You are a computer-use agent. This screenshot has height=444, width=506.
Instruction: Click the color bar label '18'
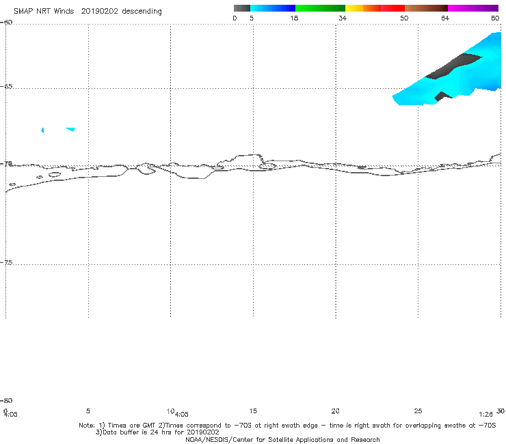tap(294, 18)
